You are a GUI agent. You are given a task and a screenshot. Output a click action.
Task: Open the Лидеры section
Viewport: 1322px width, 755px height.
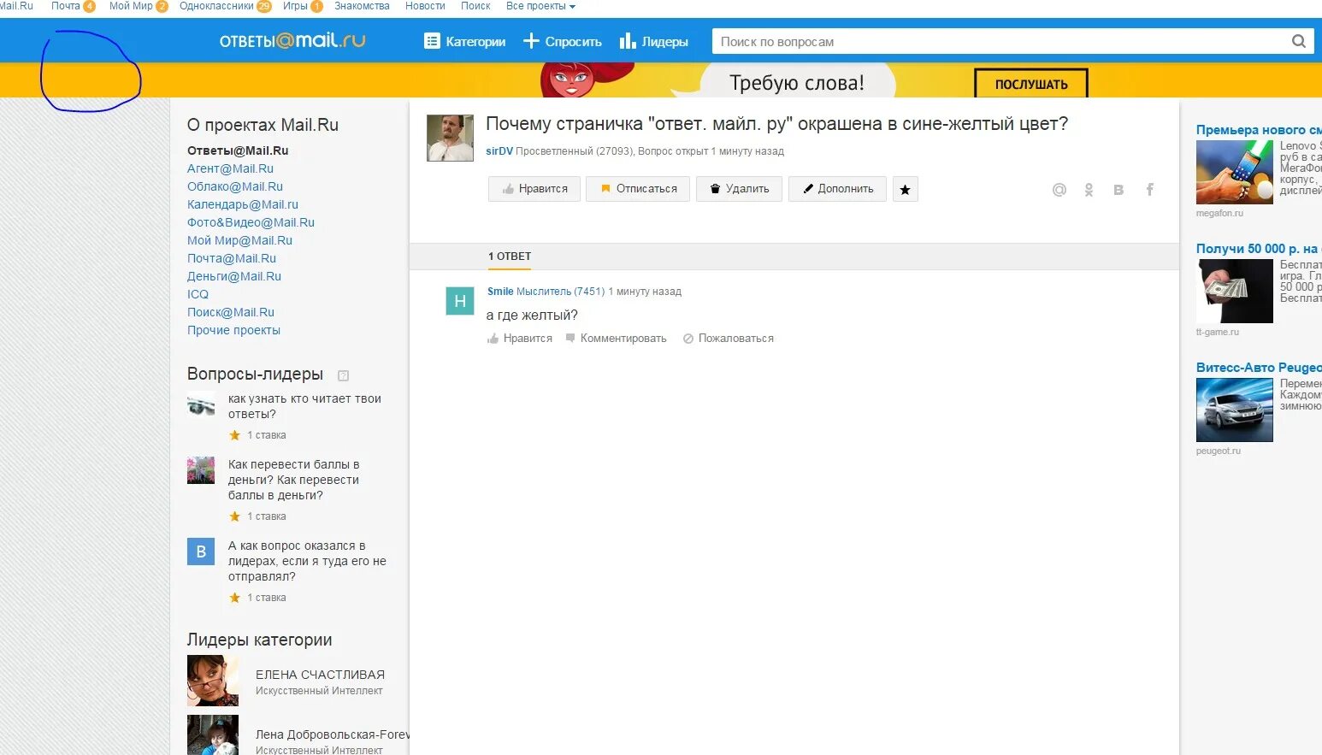click(x=654, y=41)
